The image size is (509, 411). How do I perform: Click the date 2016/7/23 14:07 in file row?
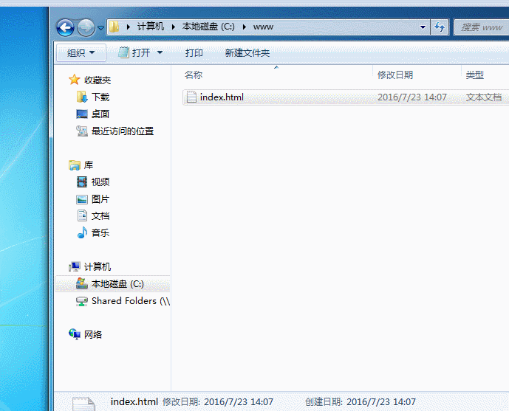[412, 97]
